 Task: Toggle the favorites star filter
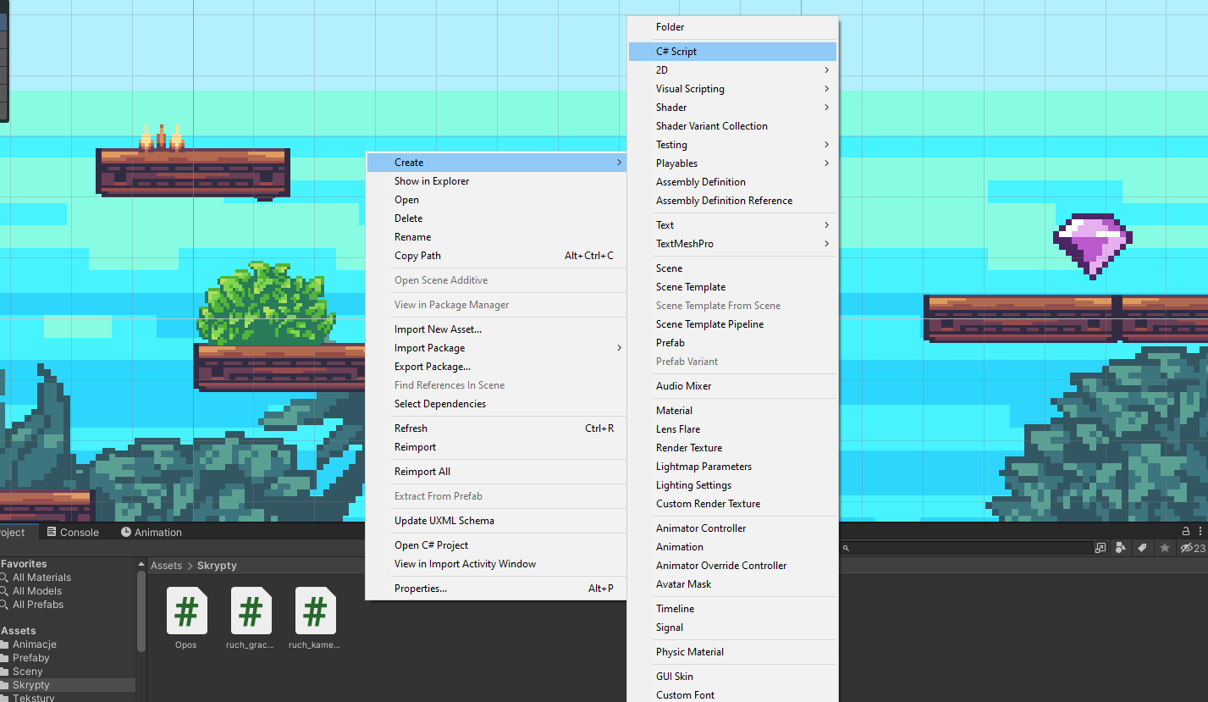click(x=1165, y=548)
